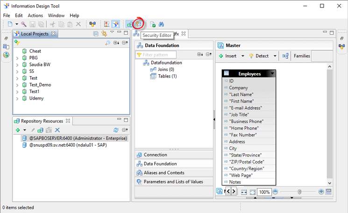
Task: Expand the Test_Demo project node
Action: tap(17, 85)
